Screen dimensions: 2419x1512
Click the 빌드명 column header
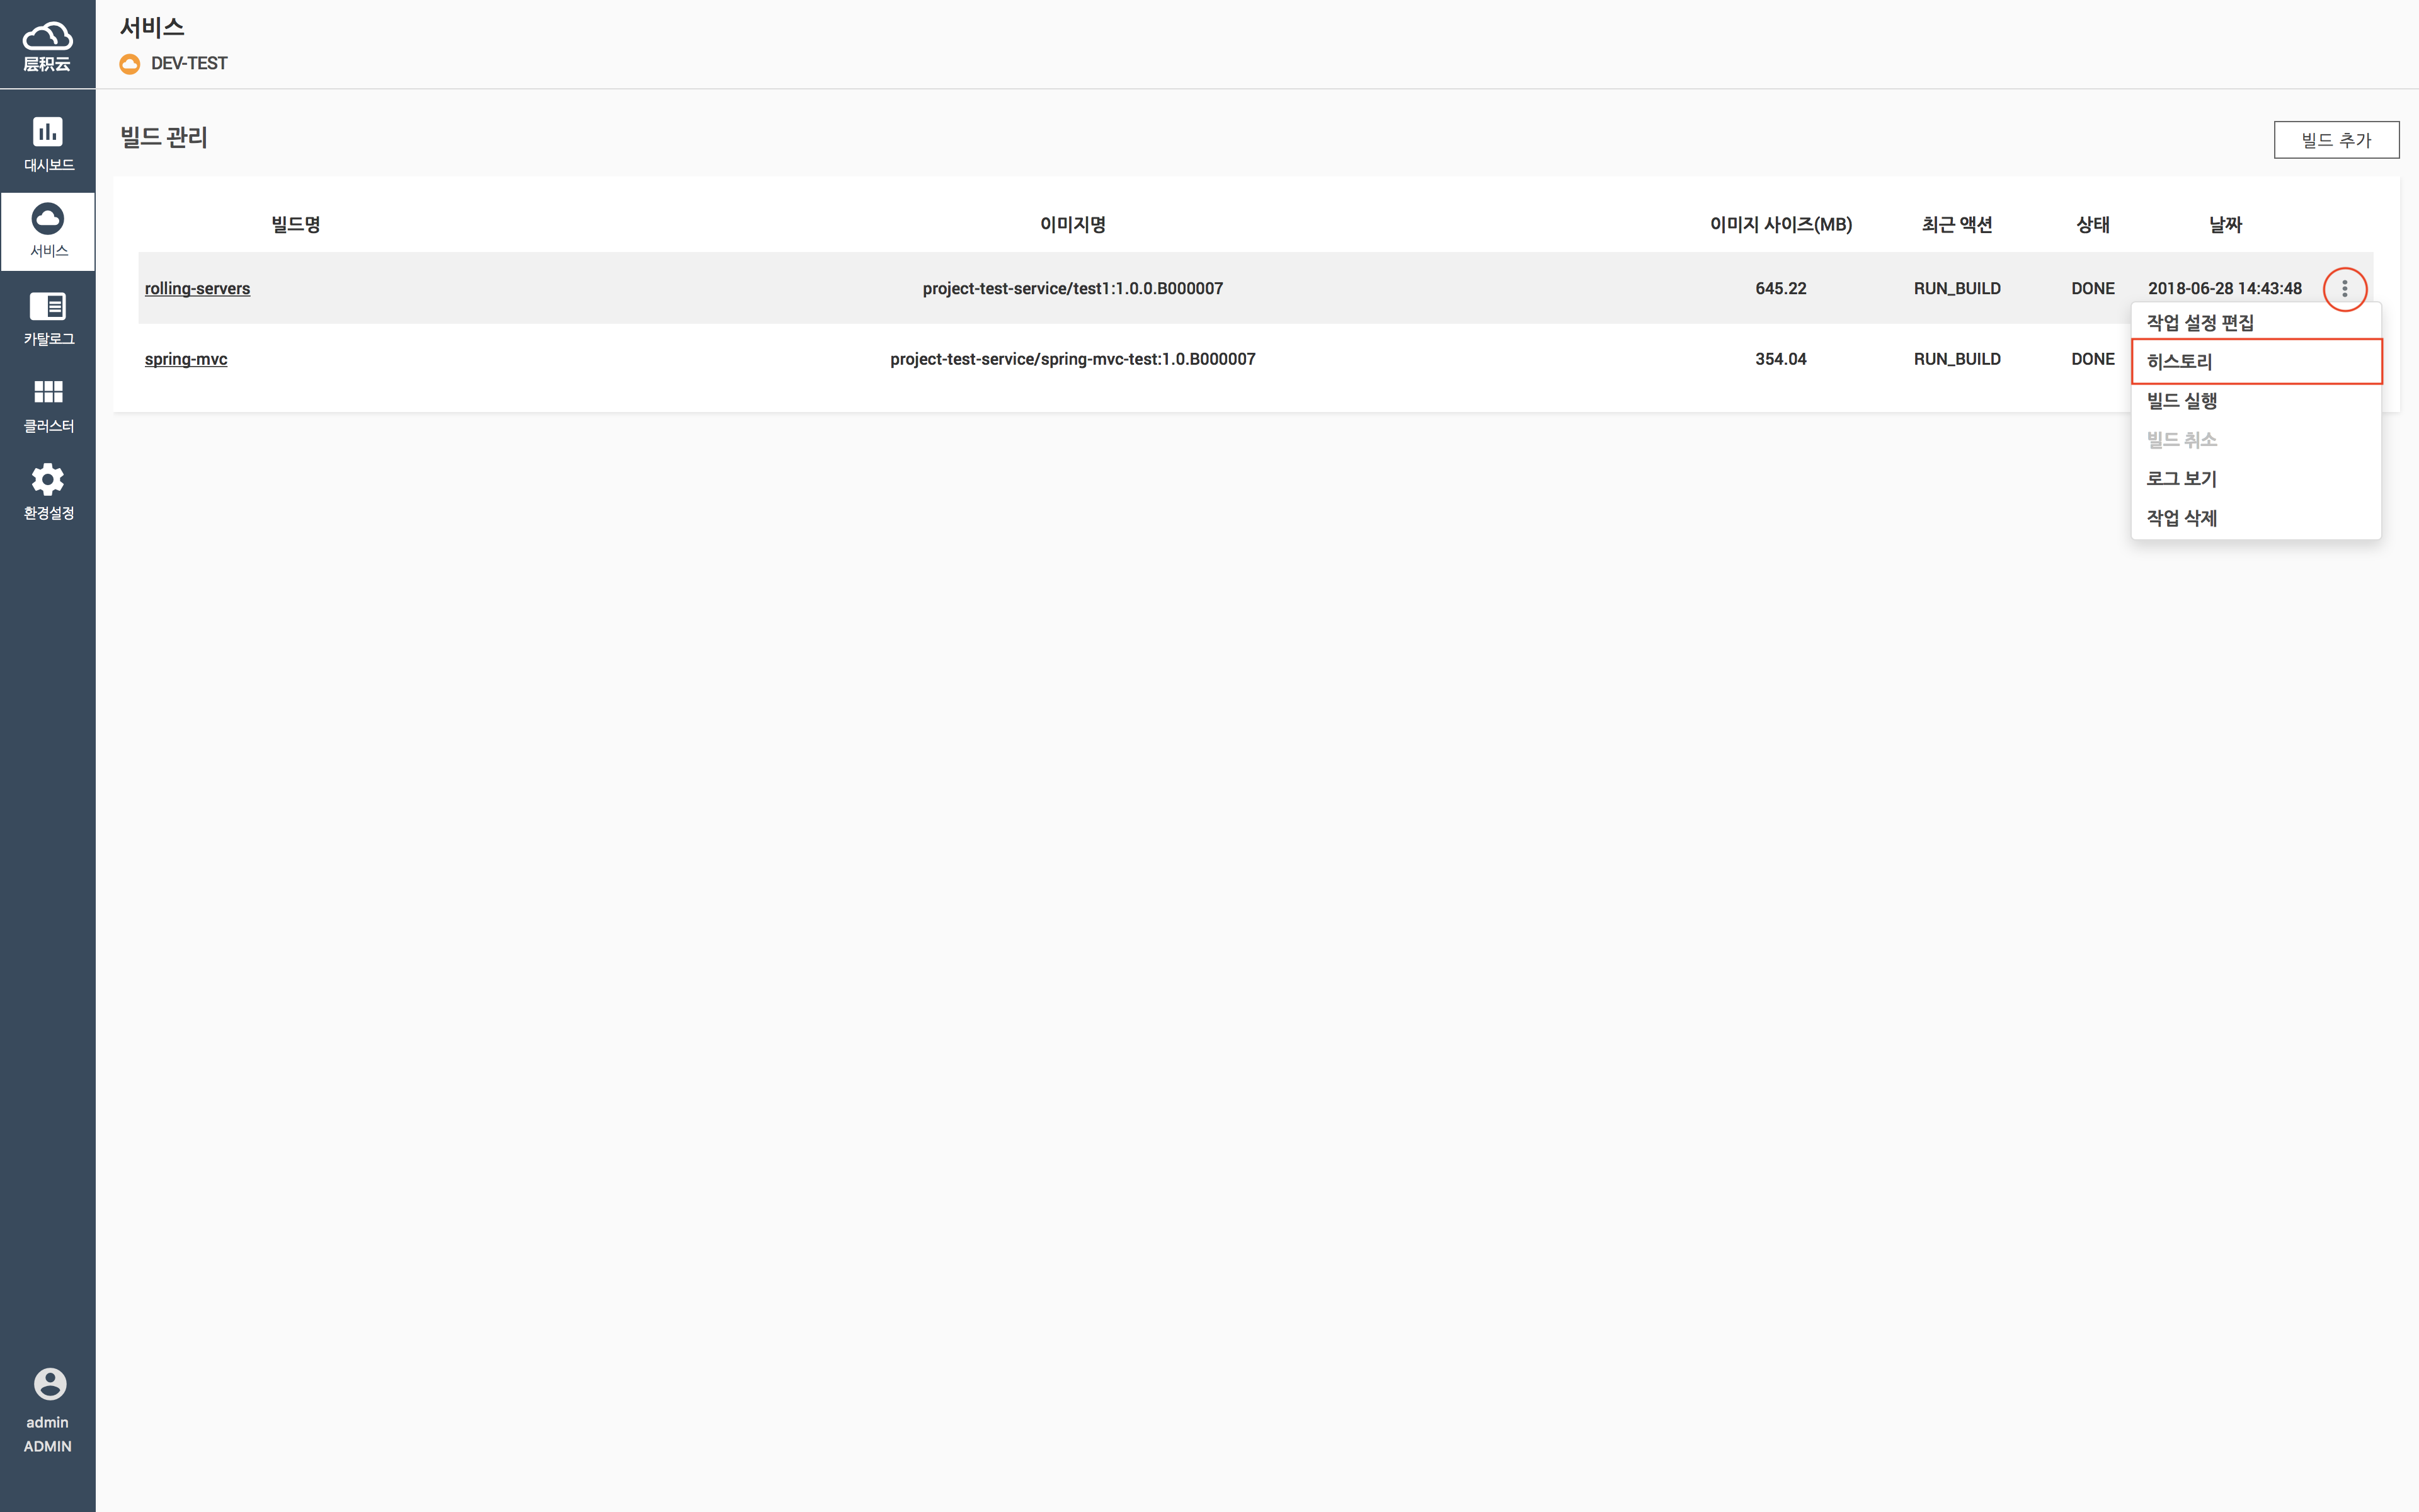[x=296, y=225]
